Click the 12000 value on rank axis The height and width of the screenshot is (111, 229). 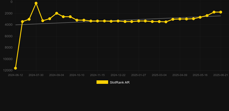[8, 70]
